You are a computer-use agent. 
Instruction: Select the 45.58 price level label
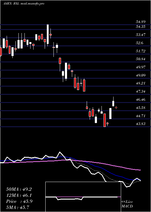coord(140,108)
